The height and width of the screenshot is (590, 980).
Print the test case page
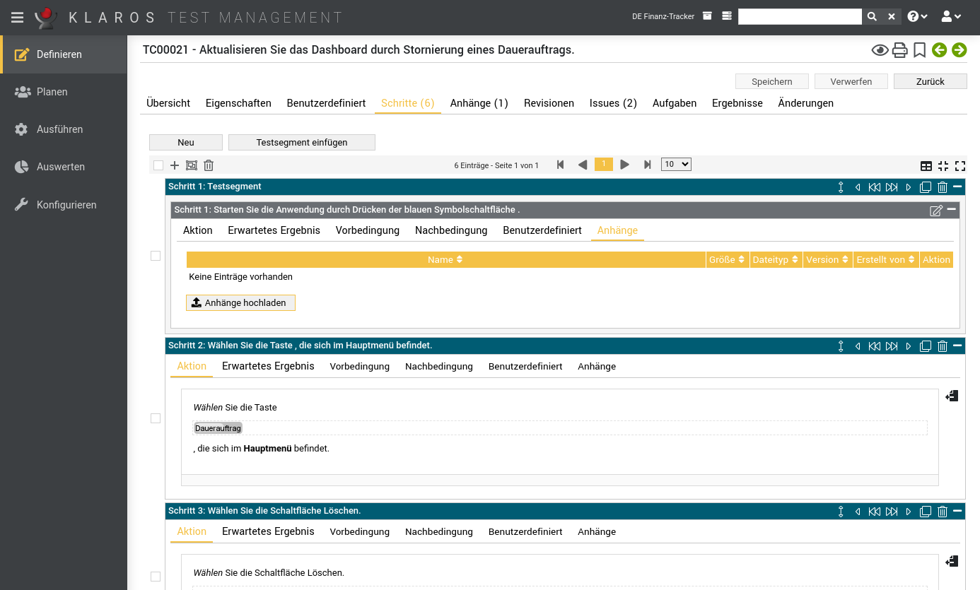click(899, 50)
